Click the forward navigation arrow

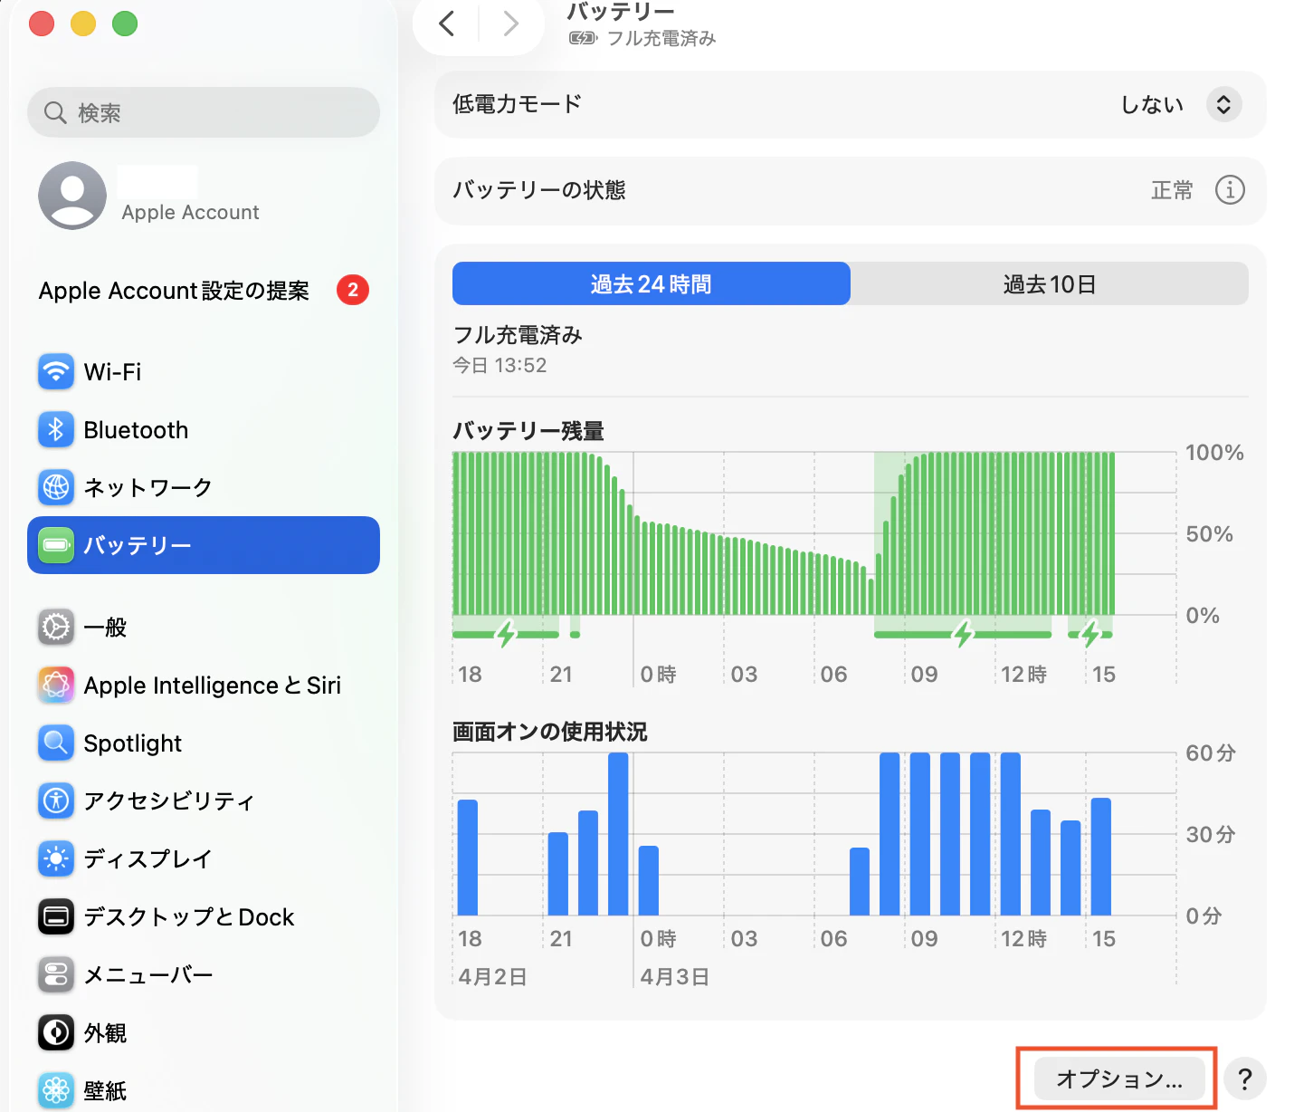511,24
